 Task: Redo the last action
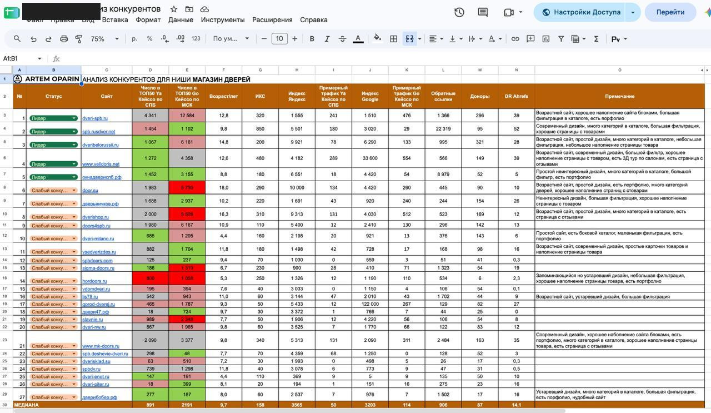click(x=48, y=39)
